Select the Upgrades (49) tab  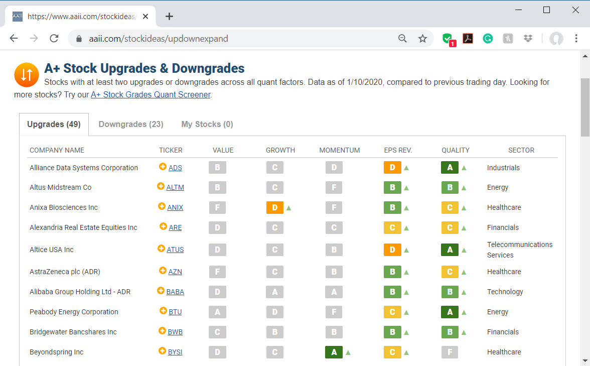coord(54,124)
